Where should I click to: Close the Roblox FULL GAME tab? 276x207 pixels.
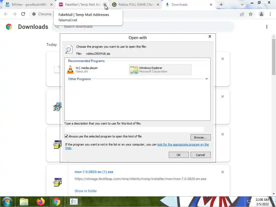coord(158,5)
